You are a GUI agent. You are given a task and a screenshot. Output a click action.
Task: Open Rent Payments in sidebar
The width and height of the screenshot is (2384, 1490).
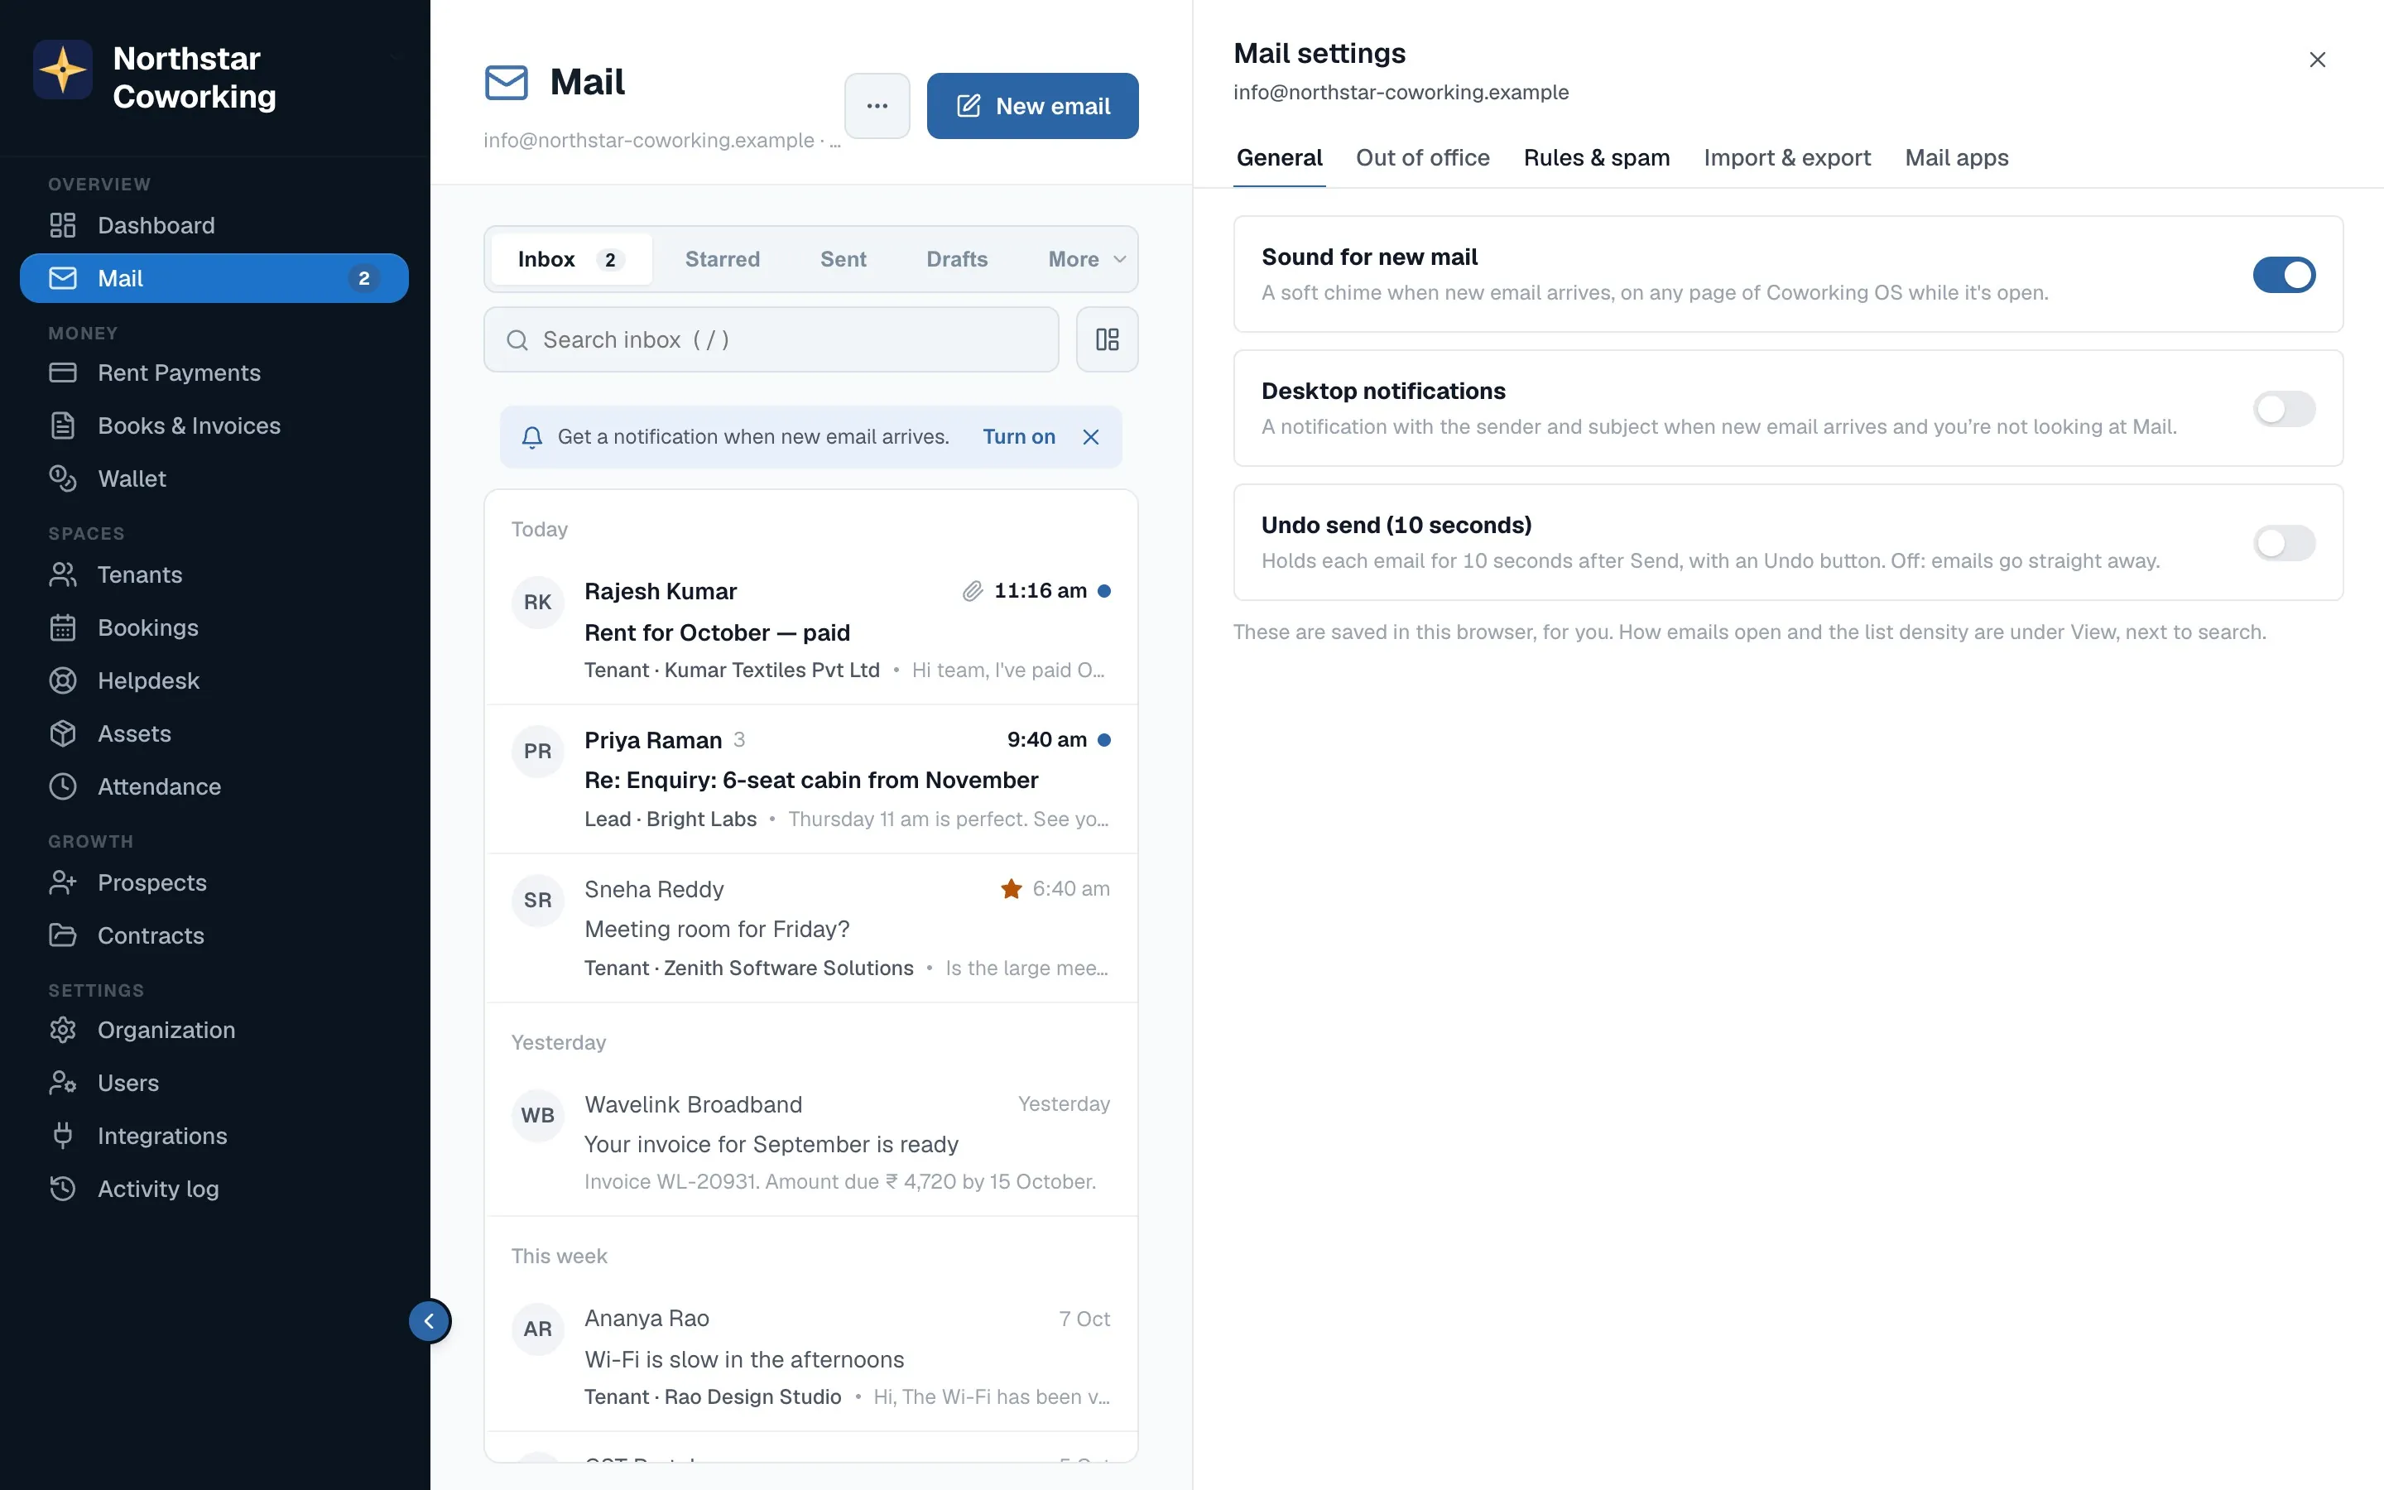coord(214,372)
